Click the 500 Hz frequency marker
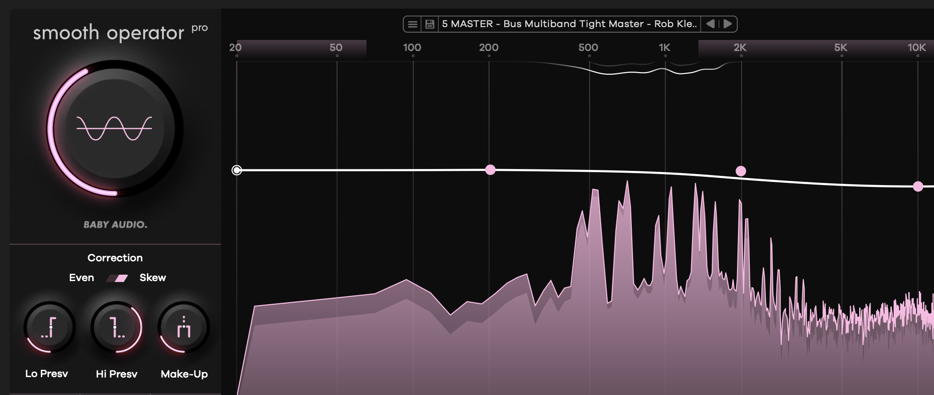 click(588, 47)
